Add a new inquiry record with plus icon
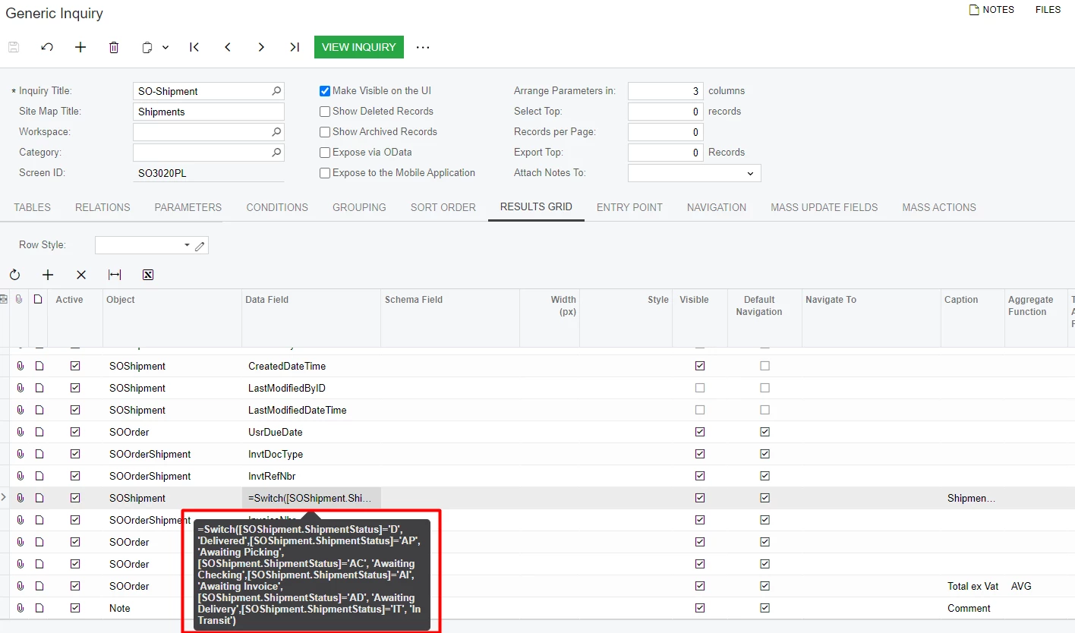The height and width of the screenshot is (633, 1075). [x=80, y=47]
